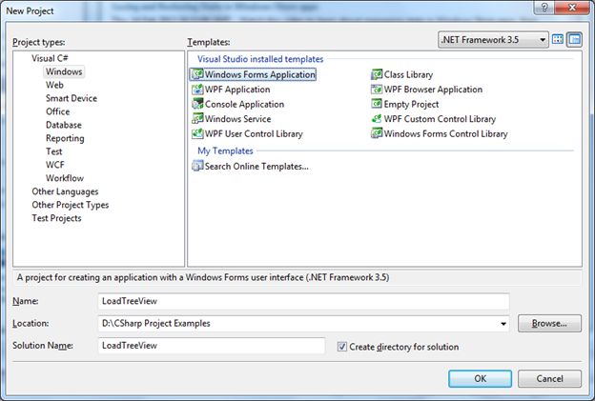Click the Windows Forms Control Library label
The height and width of the screenshot is (401, 595).
pyautogui.click(x=445, y=133)
